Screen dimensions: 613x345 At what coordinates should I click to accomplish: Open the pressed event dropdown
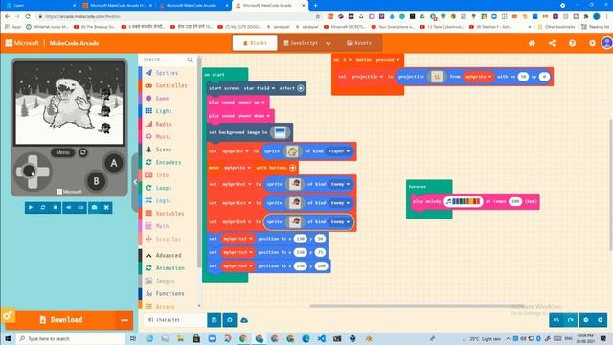(388, 60)
